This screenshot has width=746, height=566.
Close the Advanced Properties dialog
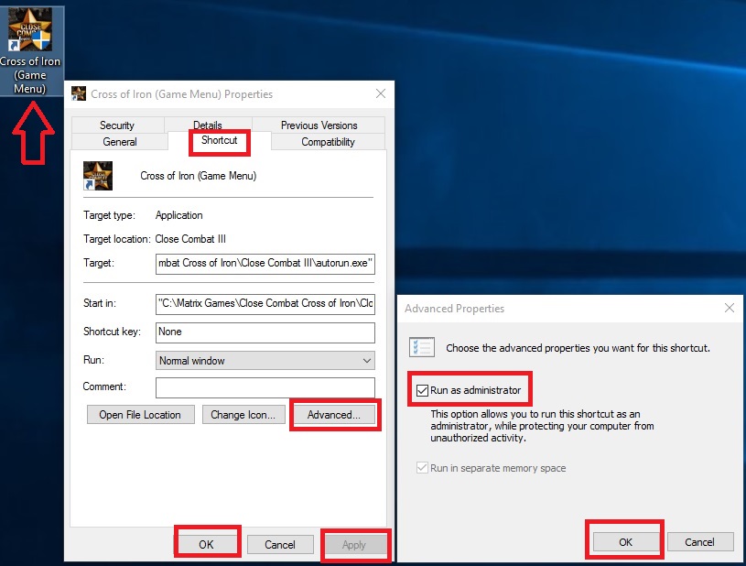pos(730,308)
